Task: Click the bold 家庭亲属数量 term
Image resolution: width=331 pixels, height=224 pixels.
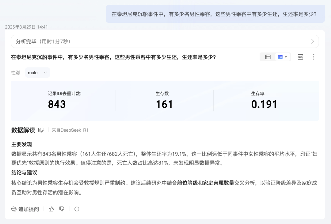Action: click(219, 183)
